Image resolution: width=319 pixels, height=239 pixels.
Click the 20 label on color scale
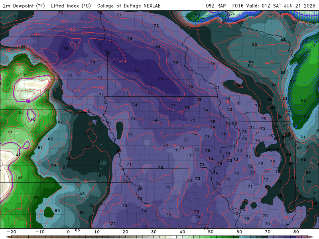125,232
